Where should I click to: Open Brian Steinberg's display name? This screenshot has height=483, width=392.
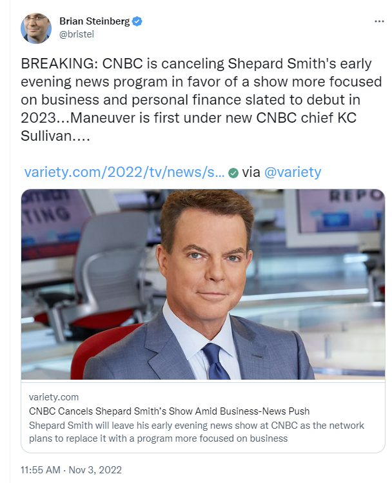[x=94, y=21]
